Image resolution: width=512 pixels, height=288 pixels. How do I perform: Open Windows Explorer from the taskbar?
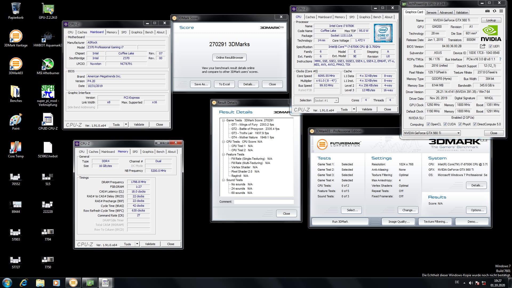point(40,282)
